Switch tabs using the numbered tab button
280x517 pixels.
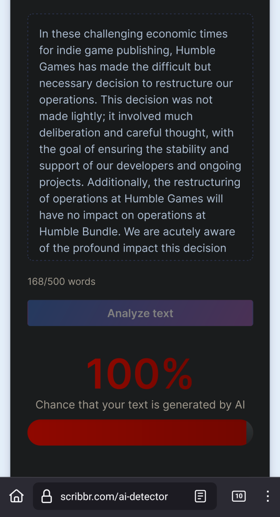click(x=239, y=496)
